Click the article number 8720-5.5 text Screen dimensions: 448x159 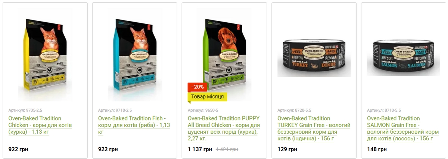[294, 110]
